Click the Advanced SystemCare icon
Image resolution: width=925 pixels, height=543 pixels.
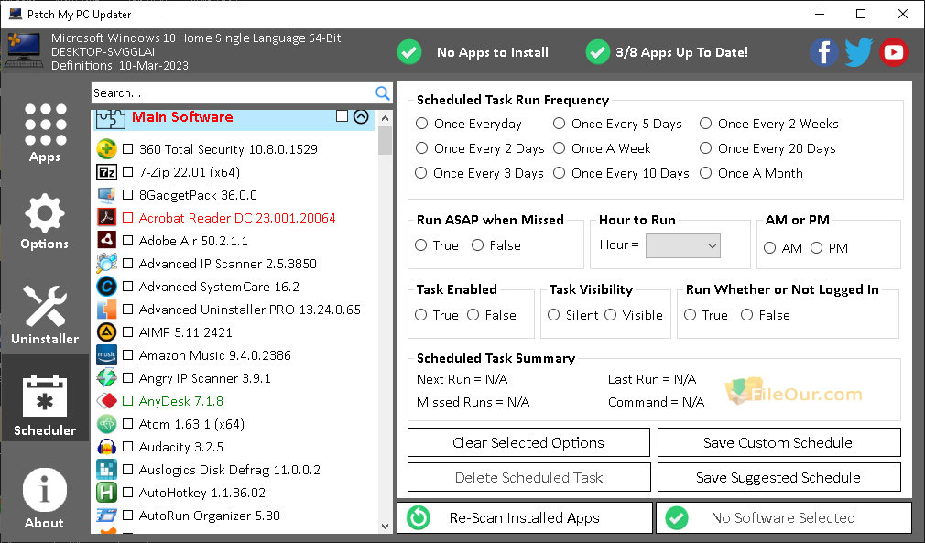pos(106,287)
